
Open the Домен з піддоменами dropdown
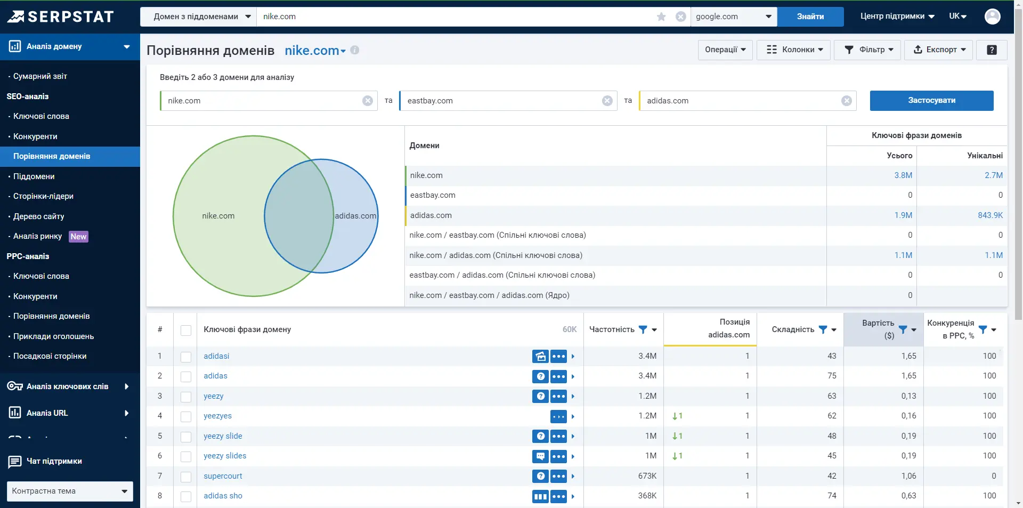(x=198, y=17)
